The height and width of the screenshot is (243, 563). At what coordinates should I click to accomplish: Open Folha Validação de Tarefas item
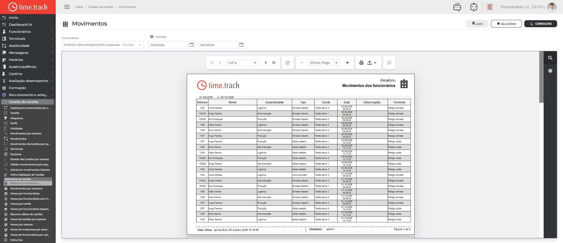point(28,175)
